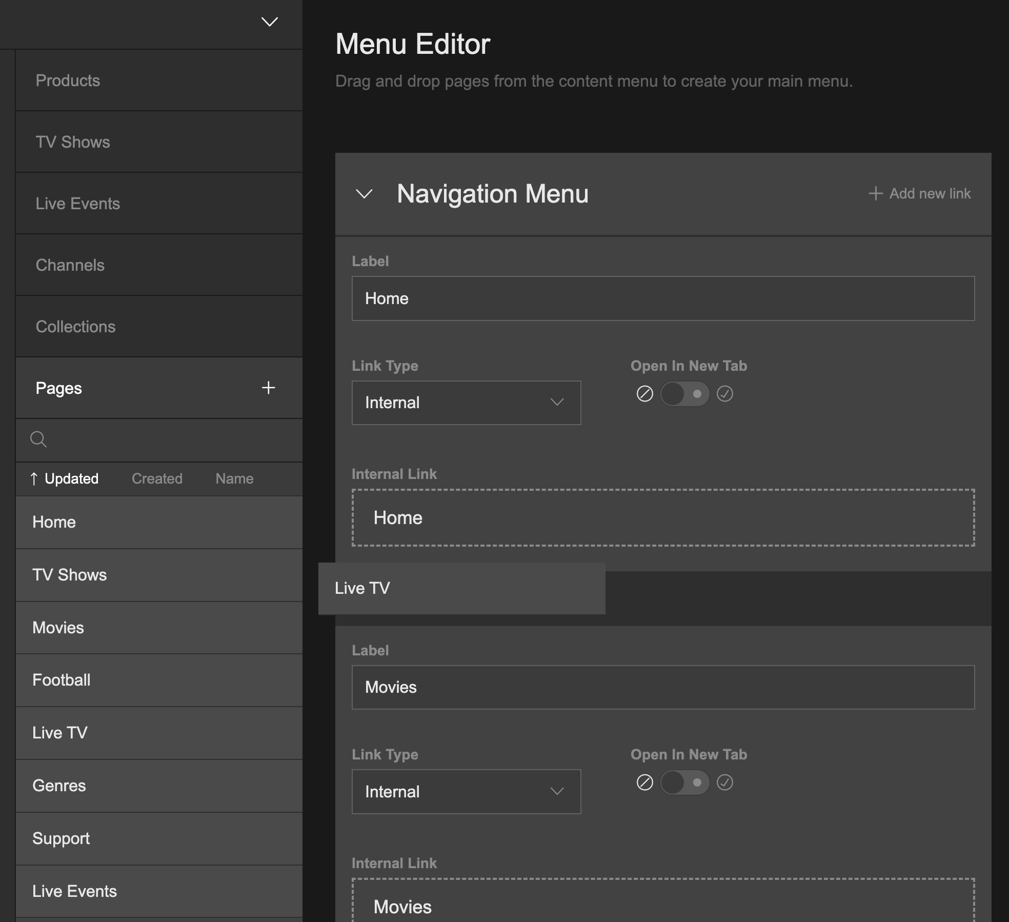Sort pages by Created
The width and height of the screenshot is (1009, 922).
[157, 478]
